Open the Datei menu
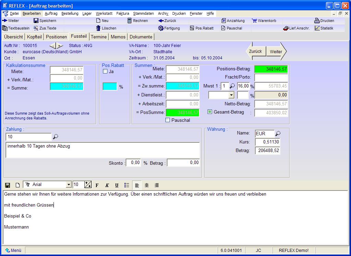Viewport: 351px width, 256px height. [x=14, y=13]
